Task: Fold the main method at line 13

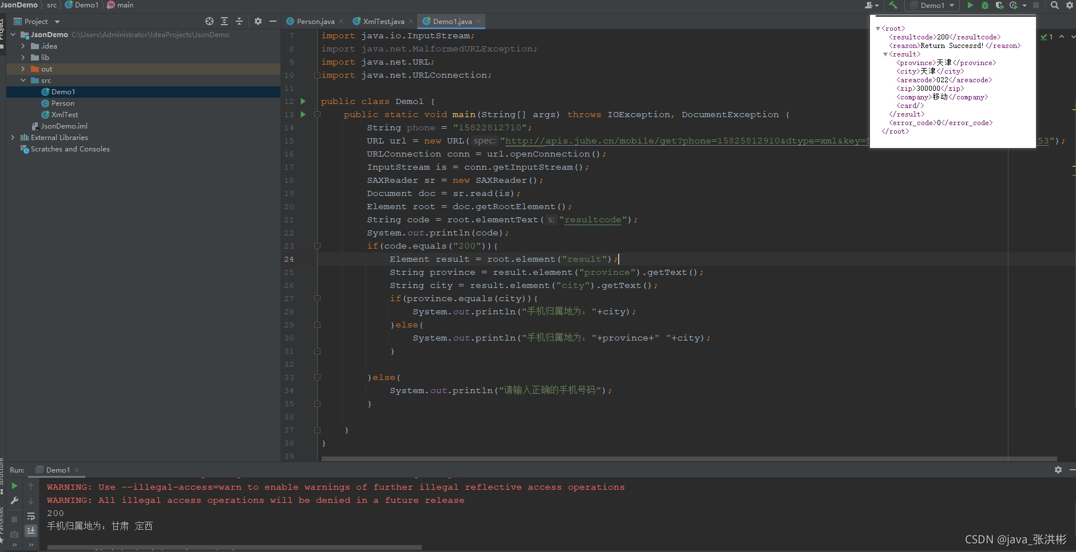Action: [317, 114]
